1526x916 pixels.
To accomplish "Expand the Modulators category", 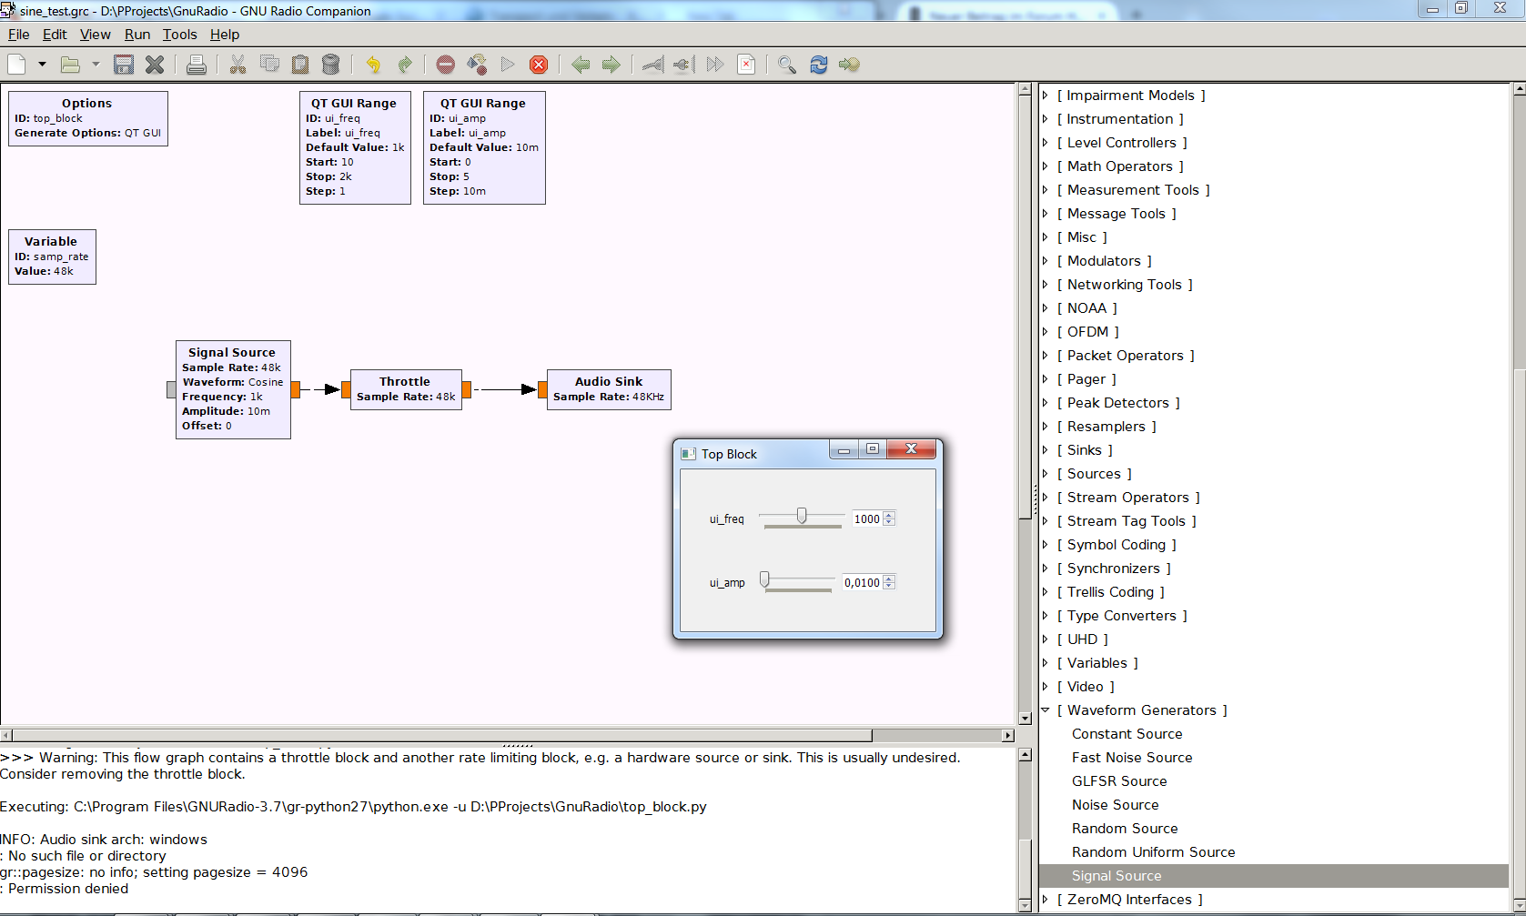I will tap(1046, 261).
